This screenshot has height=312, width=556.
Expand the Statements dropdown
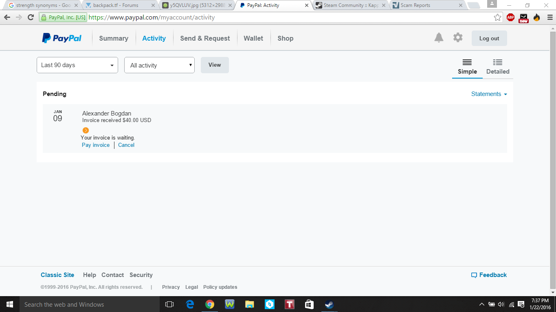[489, 94]
